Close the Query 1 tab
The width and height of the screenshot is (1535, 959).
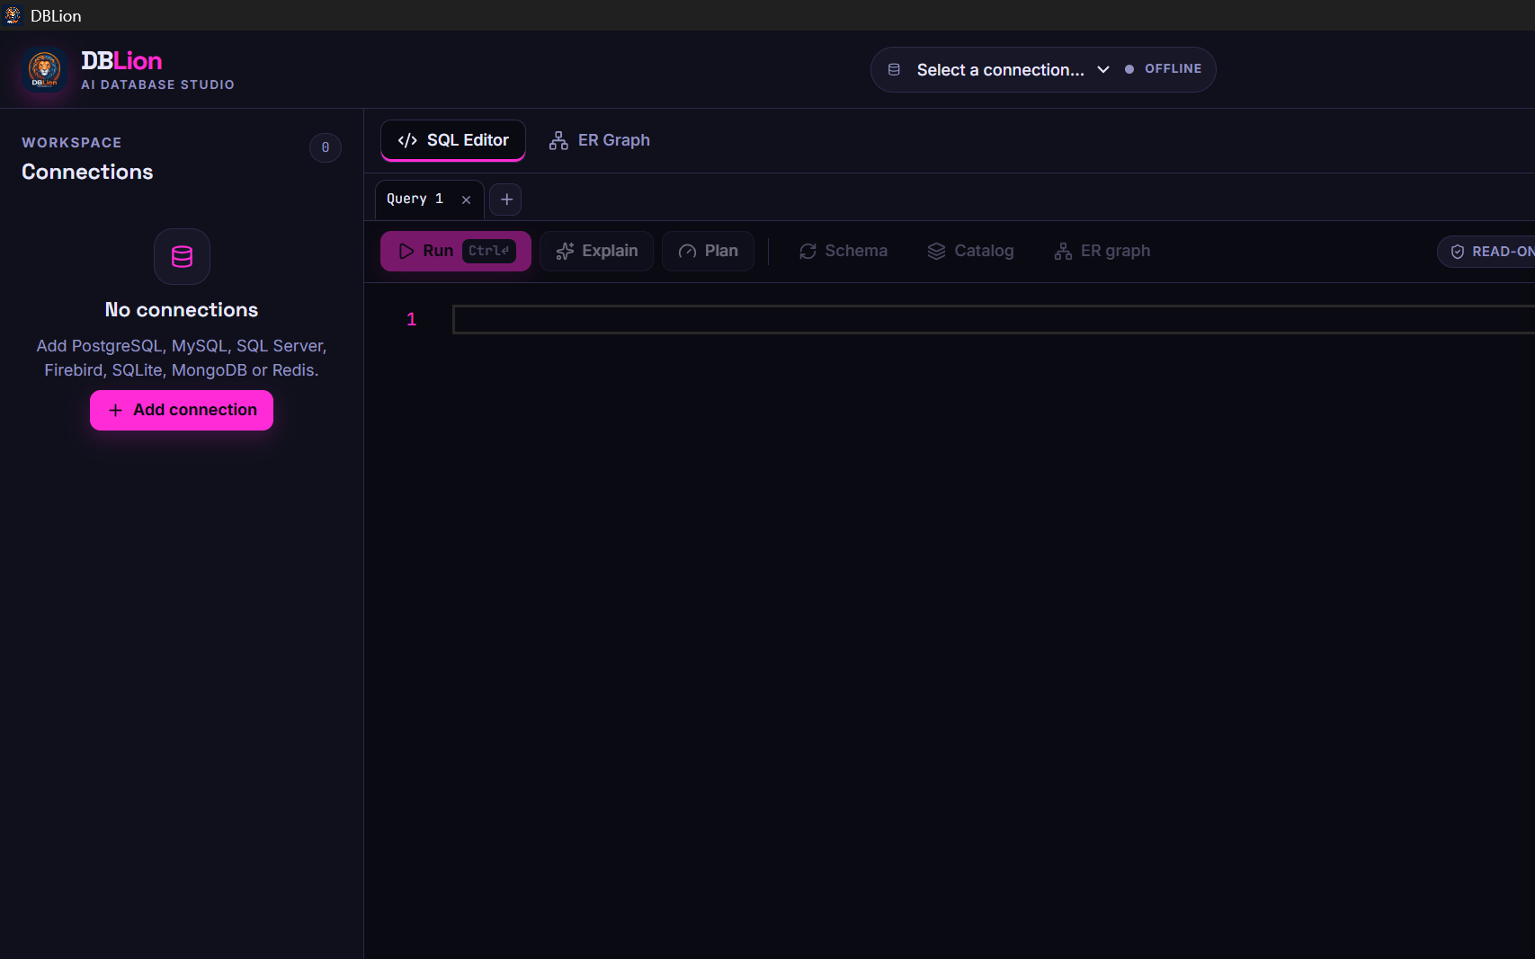pyautogui.click(x=466, y=200)
